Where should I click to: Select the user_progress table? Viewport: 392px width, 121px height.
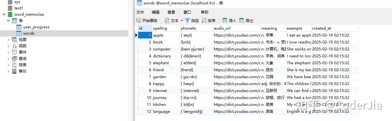point(36,27)
